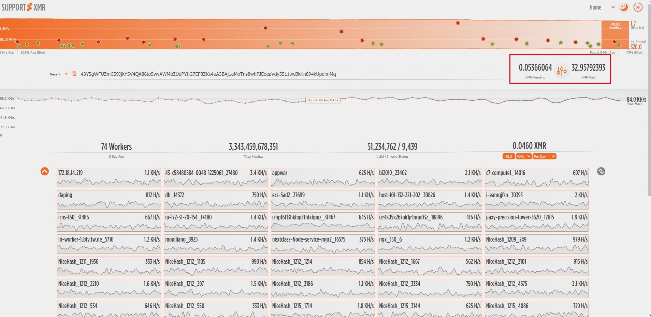Expand the chevron next to Home
Viewport: 651px width, 317px height.
click(613, 8)
